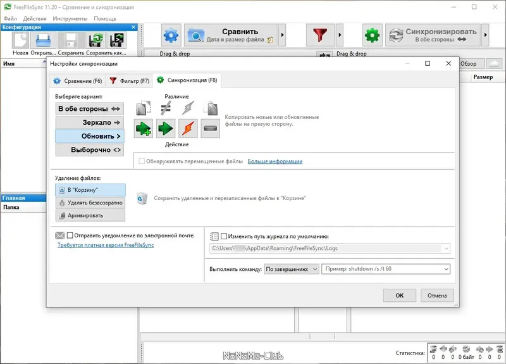Switch to Фильтр (F7) tab
The image size is (506, 364).
pos(130,81)
